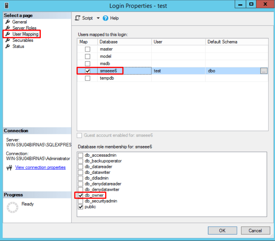
Task: Click the ellipsis button for Default Schema
Action: (264, 71)
